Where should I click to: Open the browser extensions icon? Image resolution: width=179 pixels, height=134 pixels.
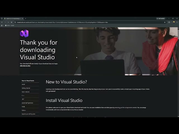(x=169, y=22)
